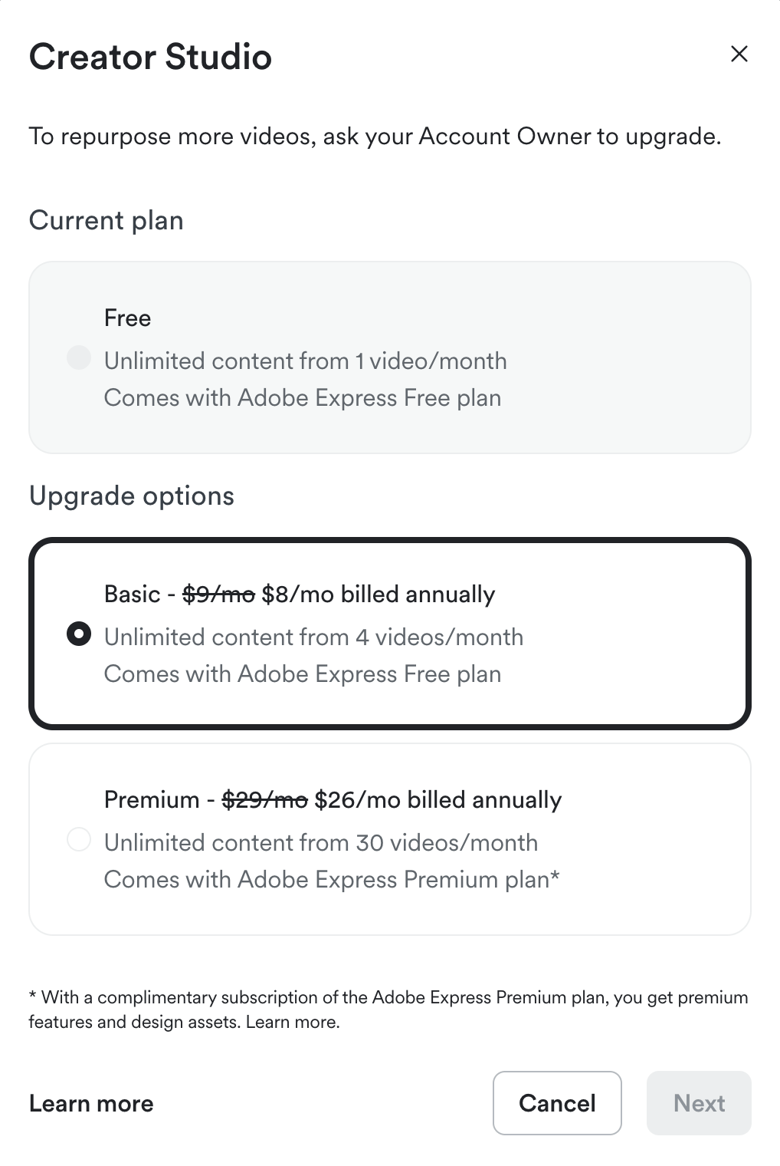
Task: Click Cancel to dismiss the upgrade dialog
Action: point(557,1103)
